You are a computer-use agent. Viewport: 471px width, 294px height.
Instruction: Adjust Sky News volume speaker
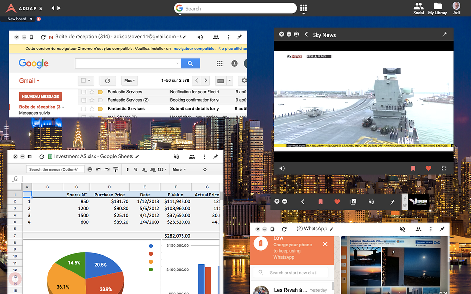282,168
